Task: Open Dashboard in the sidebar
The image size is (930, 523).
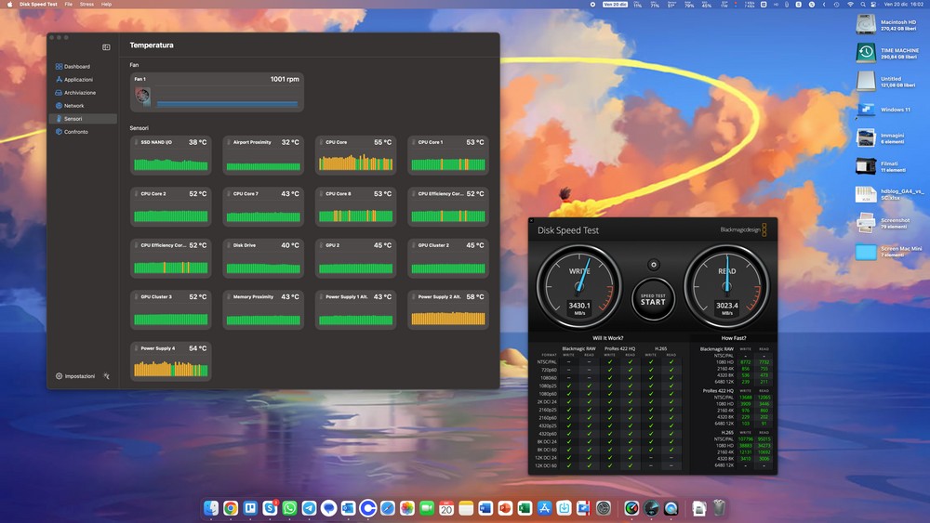Action: [76, 67]
